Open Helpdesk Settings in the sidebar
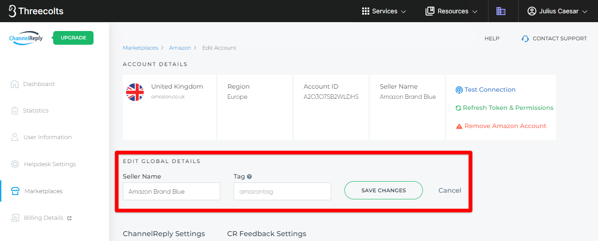Viewport: 598px width, 241px height. (50, 164)
